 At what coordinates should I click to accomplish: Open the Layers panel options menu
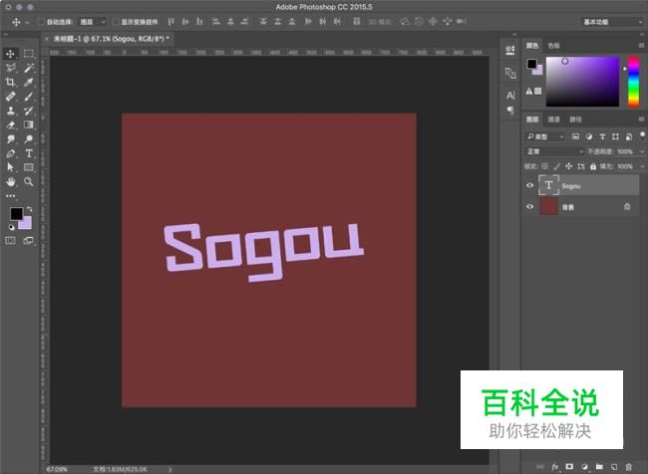641,119
